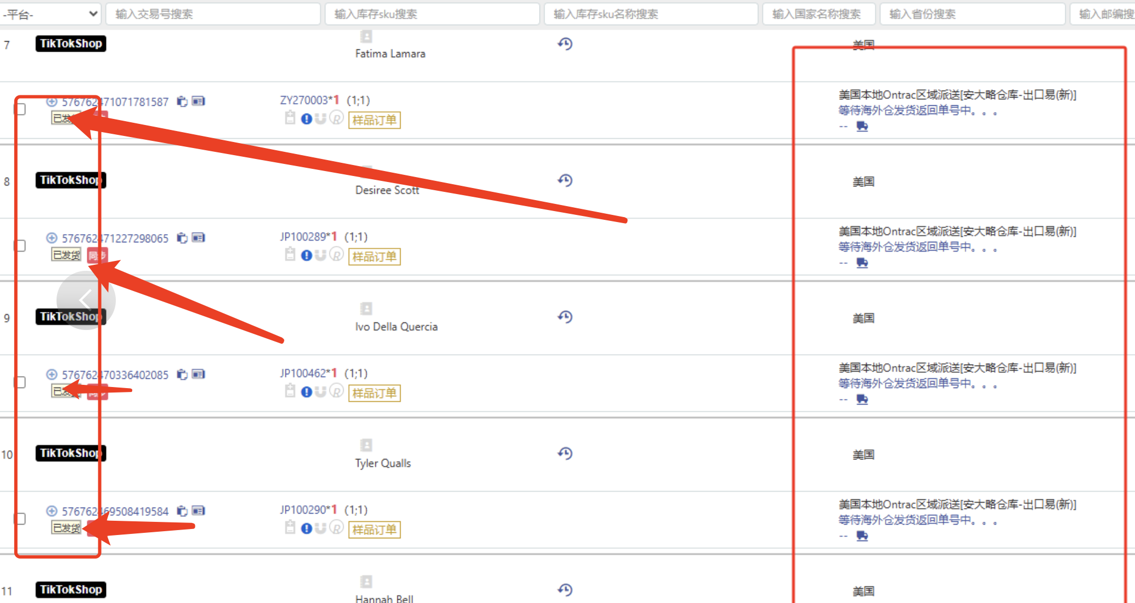
Task: Click clipboard icon under SKU JP100289
Action: tap(290, 254)
